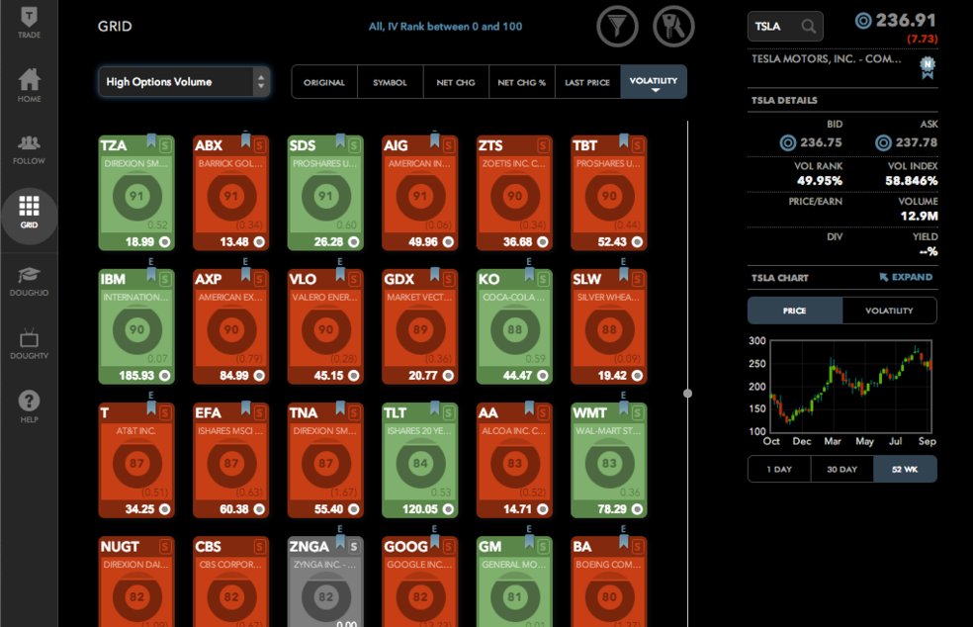973x627 pixels.
Task: Open the SLW Silver Wheaton card
Action: point(609,327)
